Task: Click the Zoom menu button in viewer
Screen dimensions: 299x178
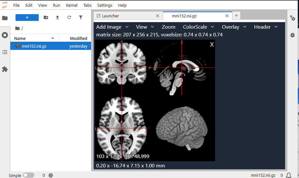Action: (169, 27)
